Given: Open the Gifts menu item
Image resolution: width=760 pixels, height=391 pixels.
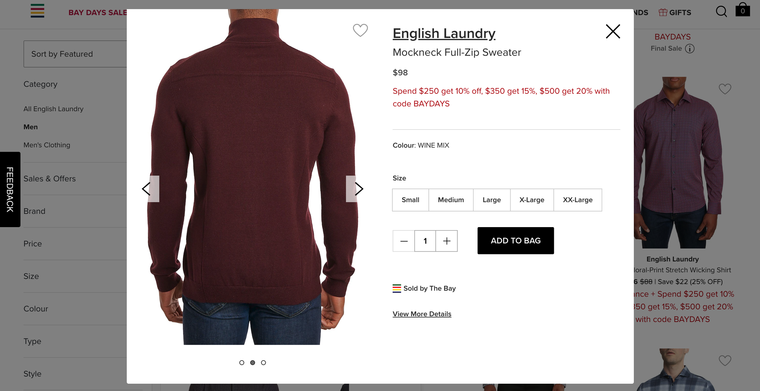Looking at the screenshot, I should 675,12.
